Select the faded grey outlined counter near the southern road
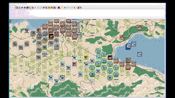This screenshot has width=175, height=98. point(92,82)
